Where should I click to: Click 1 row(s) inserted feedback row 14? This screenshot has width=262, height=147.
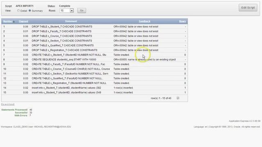(123, 88)
